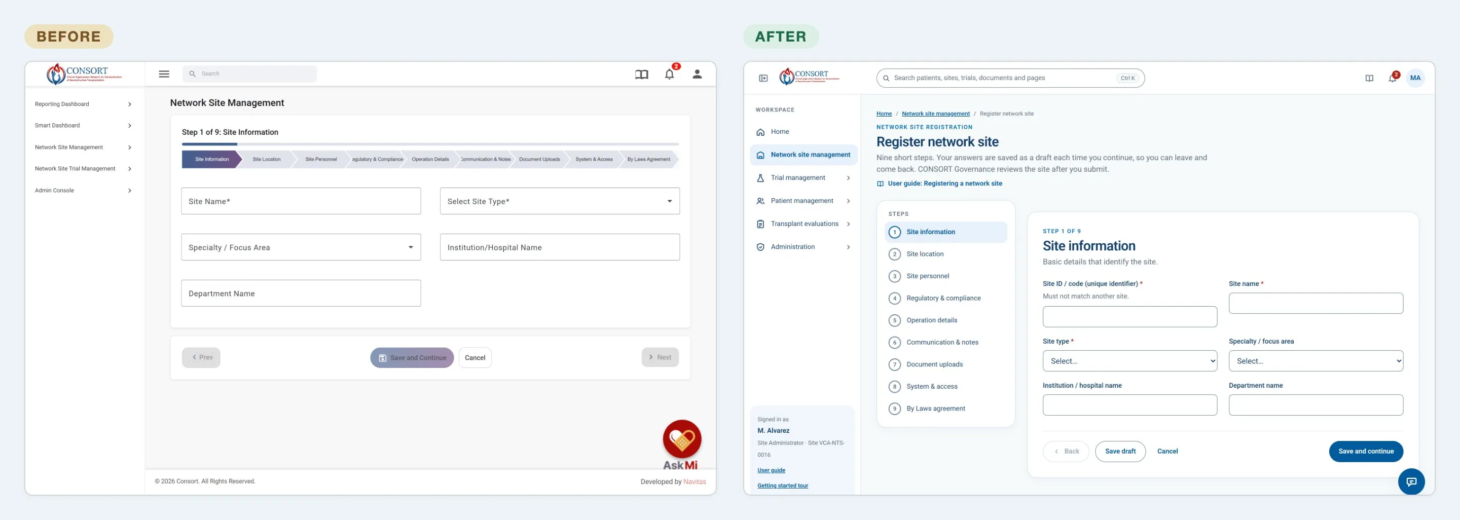Open chat support bubble in After panel
The width and height of the screenshot is (1460, 520).
[1411, 481]
